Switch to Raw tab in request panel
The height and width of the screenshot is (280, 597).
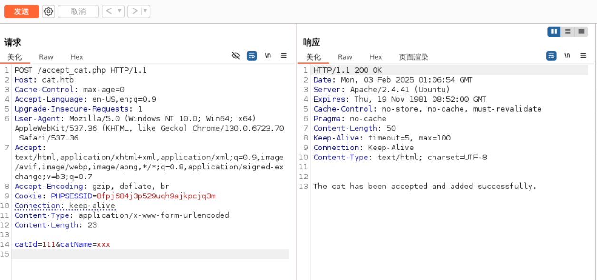(46, 57)
